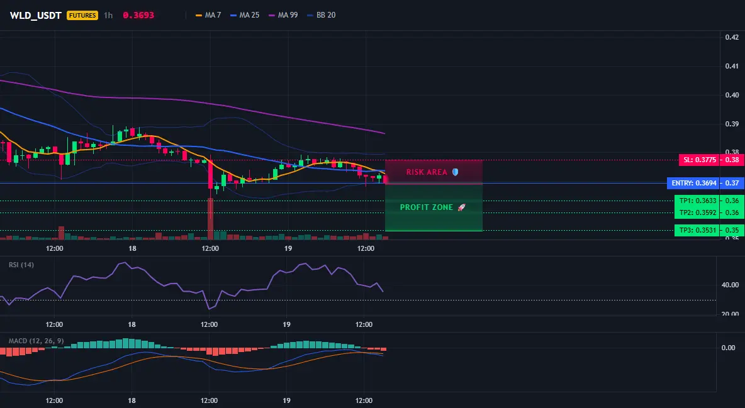This screenshot has height=408, width=745.
Task: Click the 0.40 price axis value
Action: pos(732,94)
